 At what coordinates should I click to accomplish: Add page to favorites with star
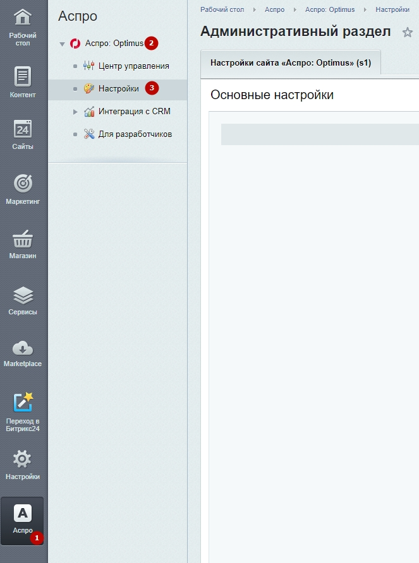click(x=407, y=32)
